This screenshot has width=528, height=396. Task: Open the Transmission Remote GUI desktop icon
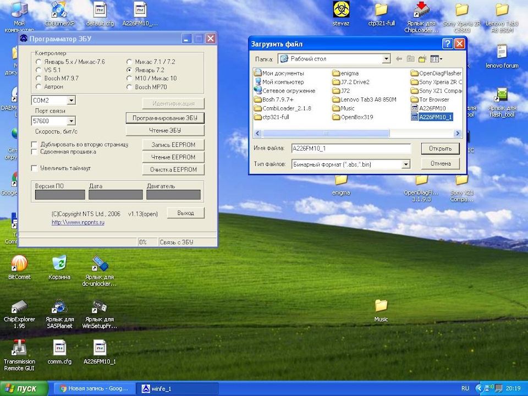coord(19,349)
